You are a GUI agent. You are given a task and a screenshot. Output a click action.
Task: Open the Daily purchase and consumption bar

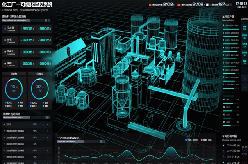(x=16, y=20)
